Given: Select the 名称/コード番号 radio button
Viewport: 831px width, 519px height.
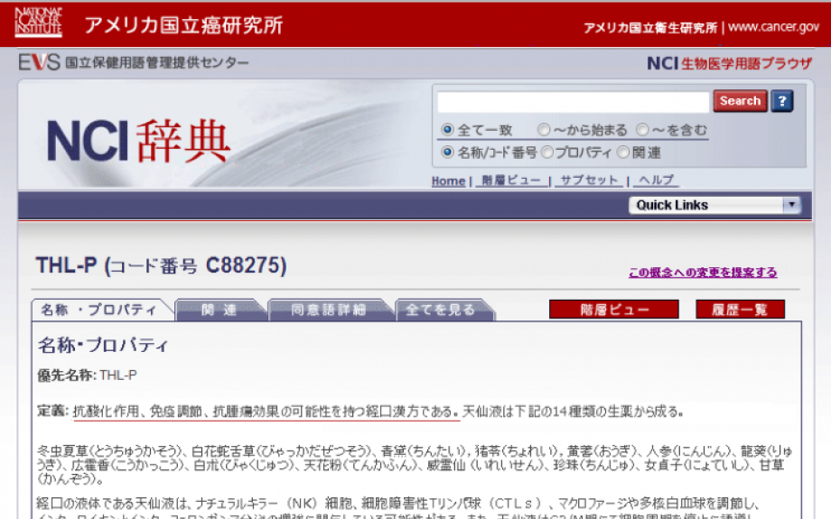Looking at the screenshot, I should (x=447, y=153).
